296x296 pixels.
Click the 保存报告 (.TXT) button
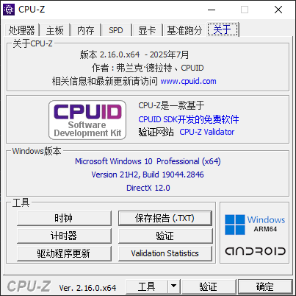pyautogui.click(x=165, y=218)
